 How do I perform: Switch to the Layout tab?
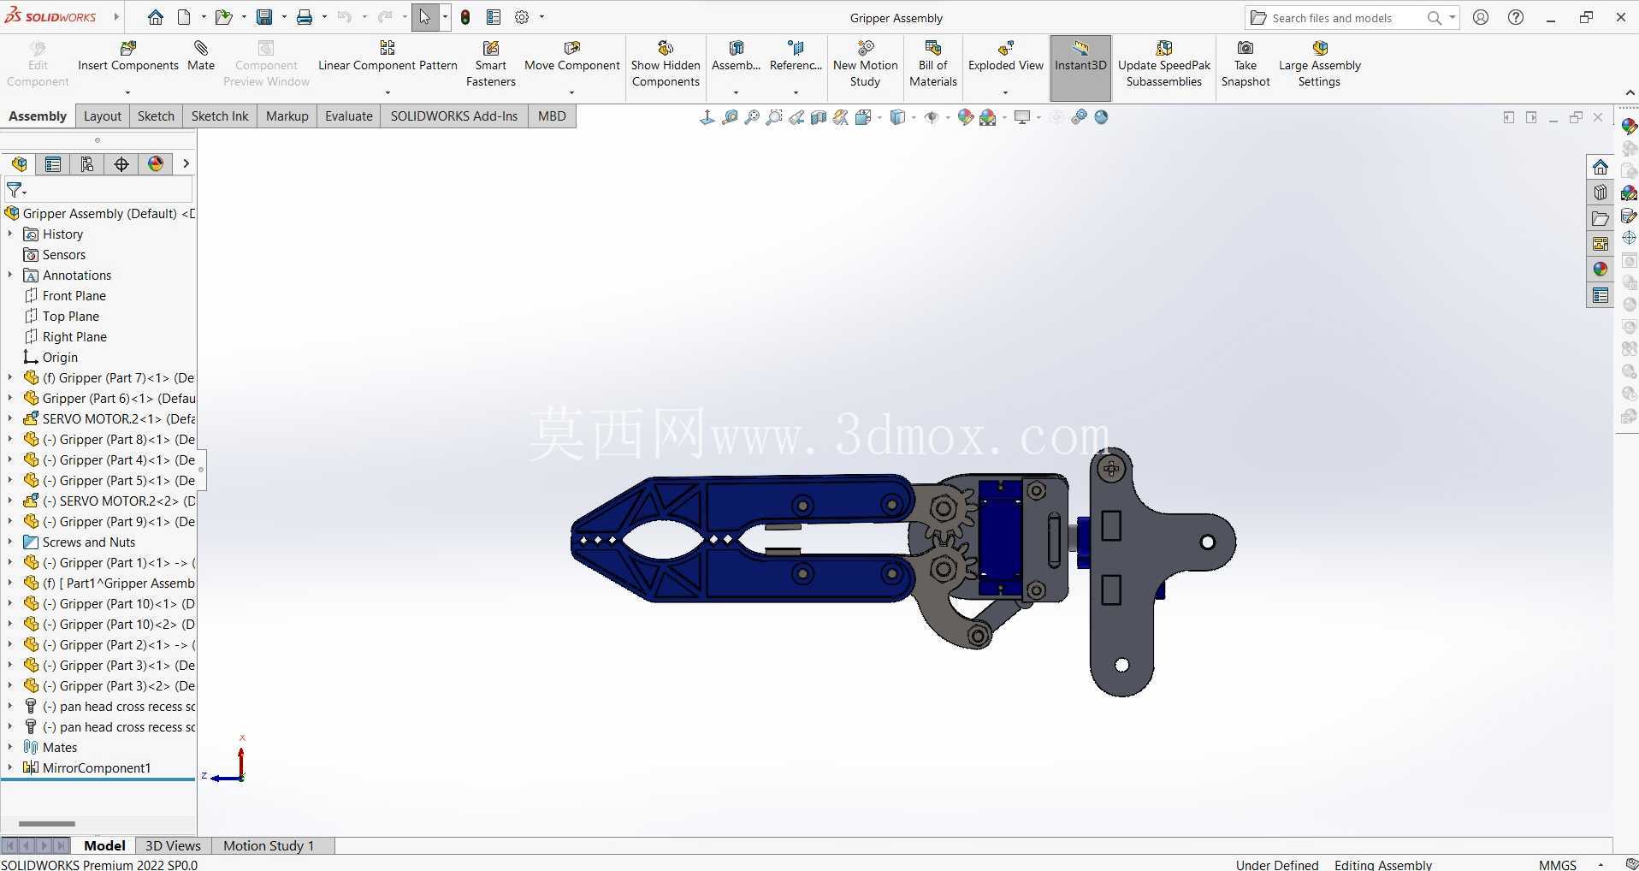pyautogui.click(x=103, y=116)
